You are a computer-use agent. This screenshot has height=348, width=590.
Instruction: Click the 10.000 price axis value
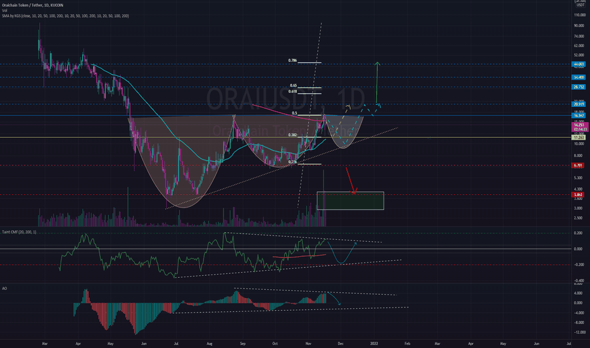pos(579,144)
